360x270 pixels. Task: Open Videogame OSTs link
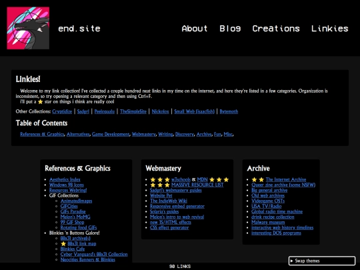click(x=268, y=201)
